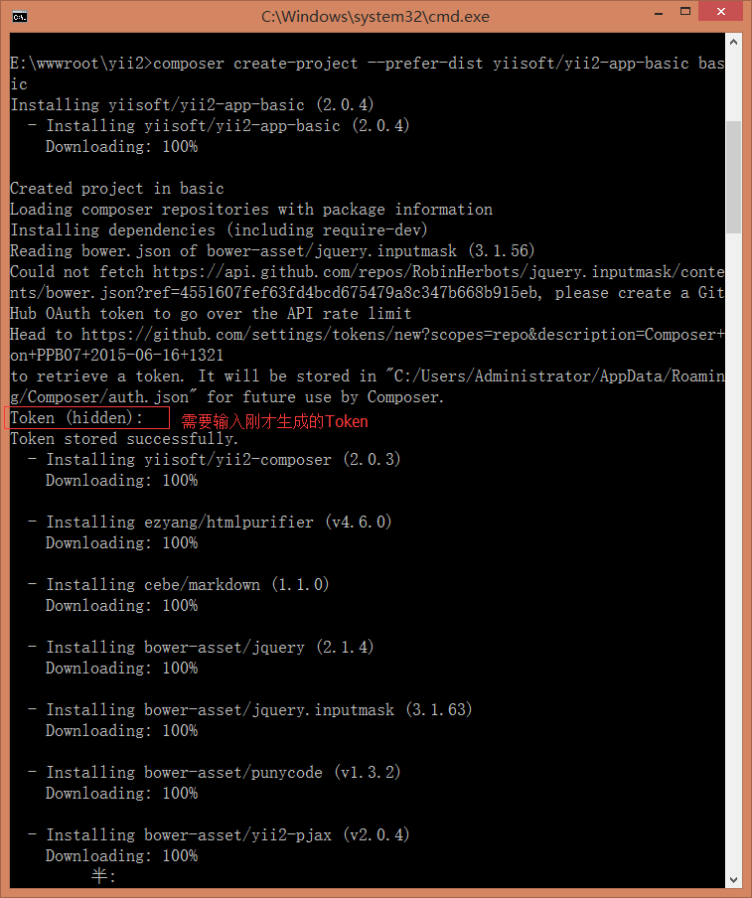Click the vertical scrollbar thumb
This screenshot has height=898, width=752.
(734, 176)
